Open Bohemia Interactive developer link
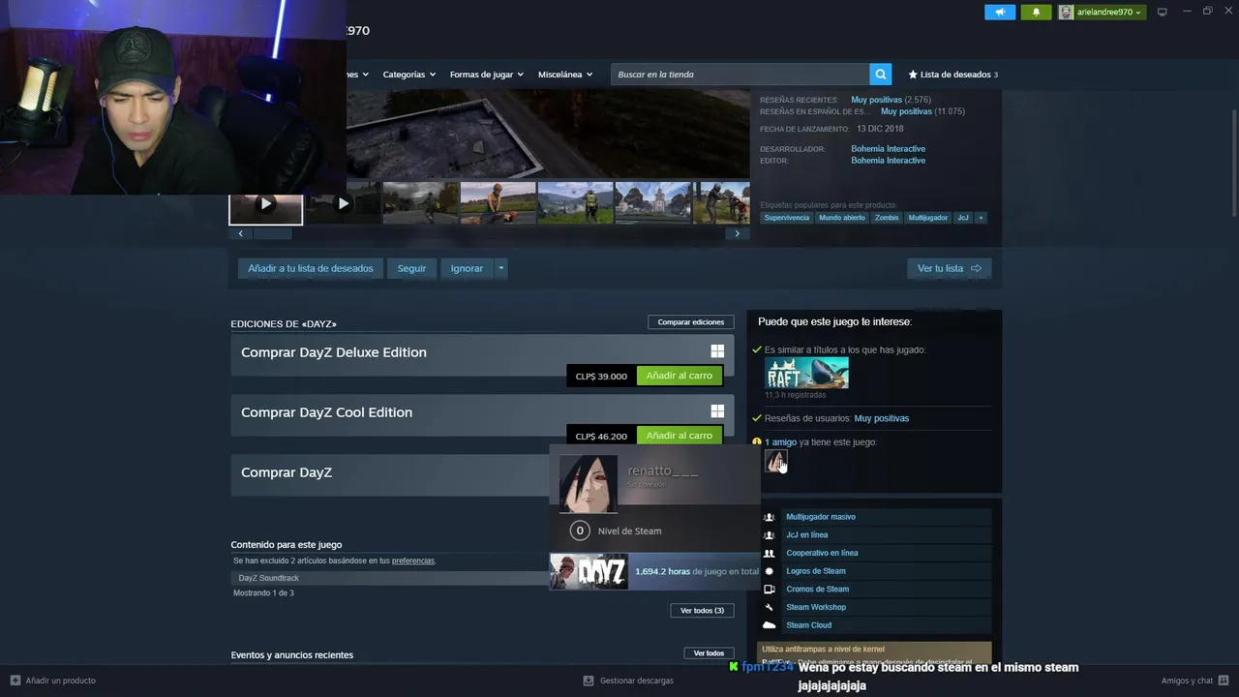Viewport: 1239px width, 697px height. click(888, 149)
